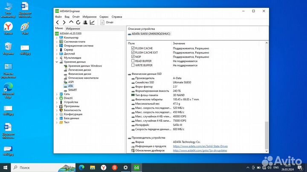Open the aida64.com driver updates link

tap(200, 151)
